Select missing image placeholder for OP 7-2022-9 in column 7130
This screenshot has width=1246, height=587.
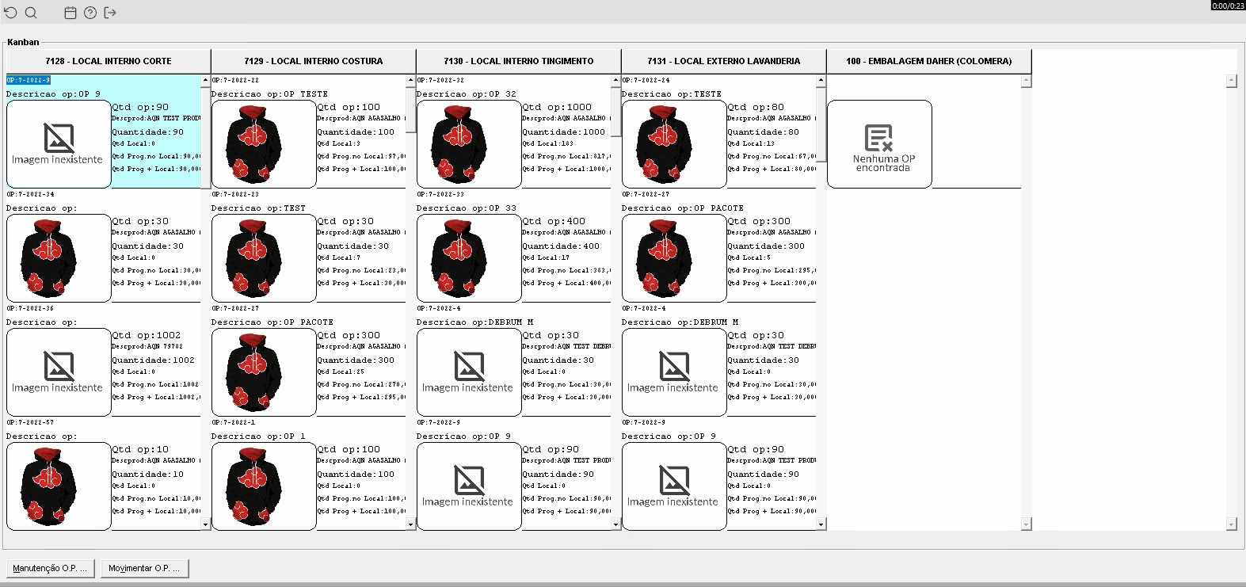469,486
